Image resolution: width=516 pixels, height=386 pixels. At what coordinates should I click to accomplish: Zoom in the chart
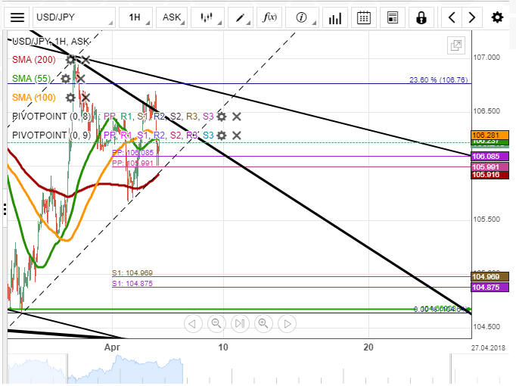(x=263, y=324)
